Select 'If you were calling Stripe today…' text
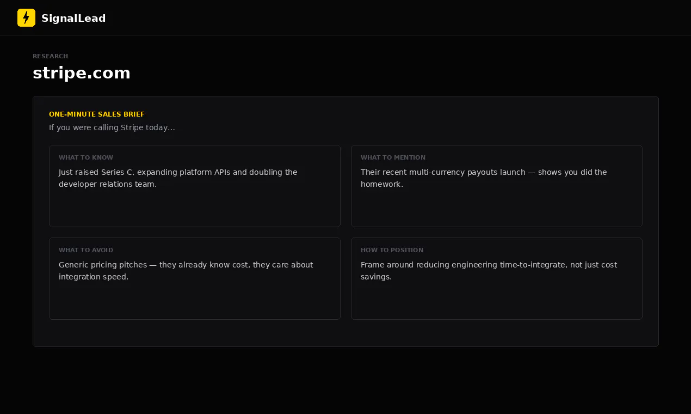This screenshot has width=691, height=414. click(112, 127)
